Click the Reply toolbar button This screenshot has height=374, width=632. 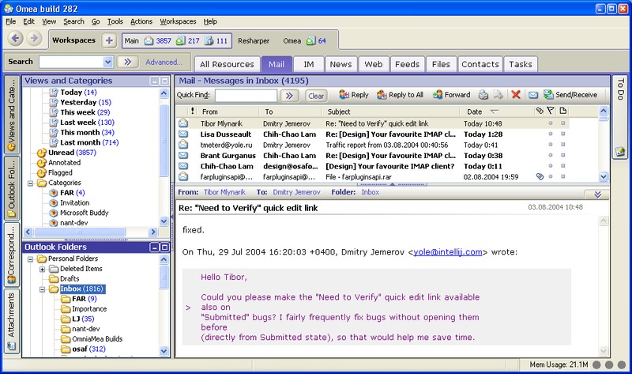tap(353, 95)
